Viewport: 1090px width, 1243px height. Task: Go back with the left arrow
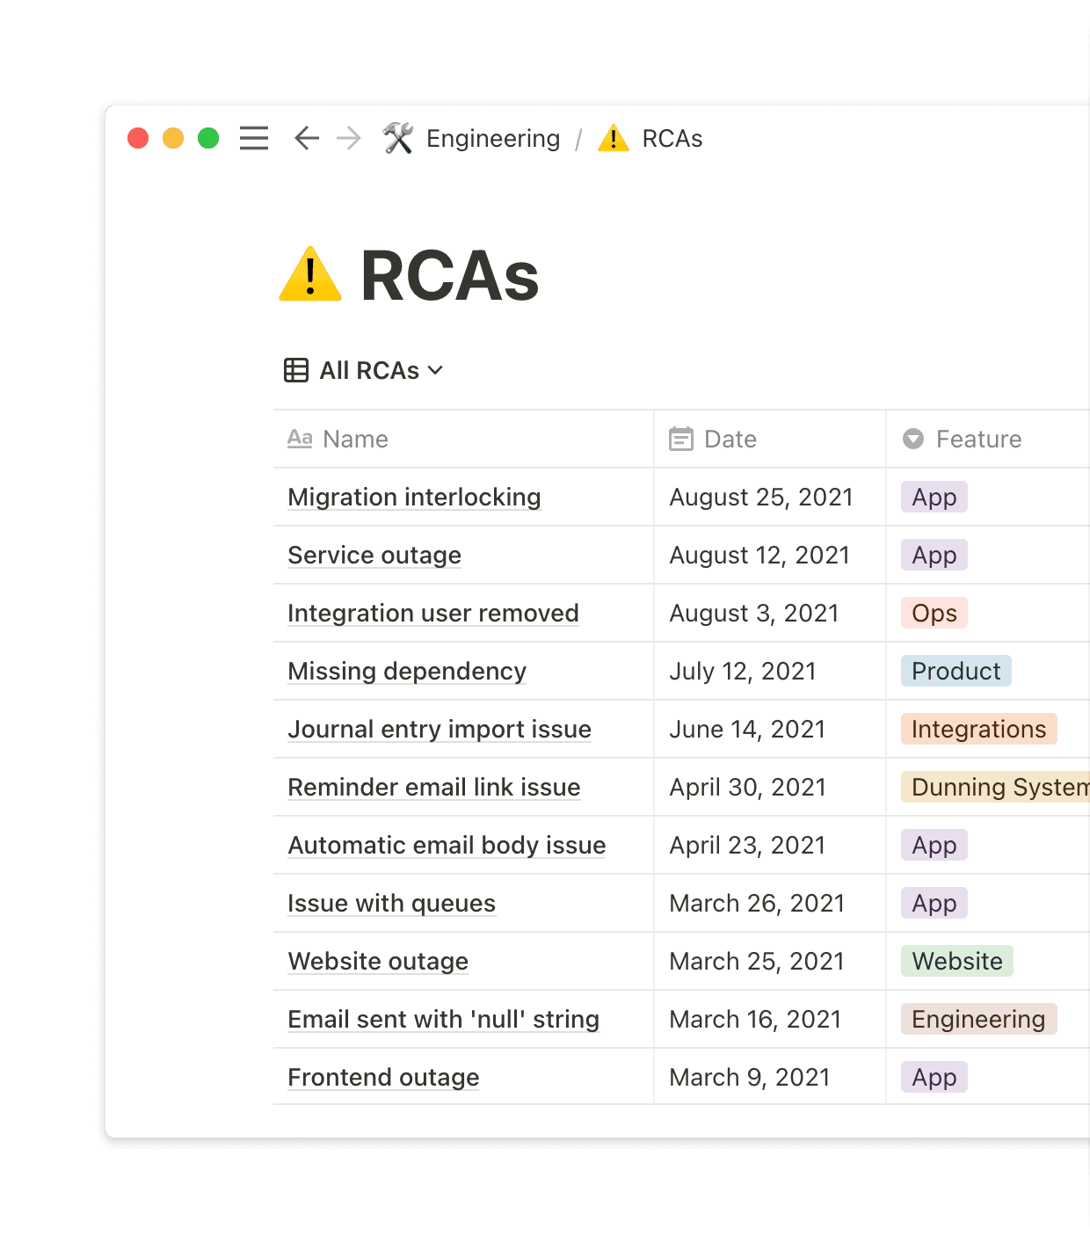[x=306, y=139]
